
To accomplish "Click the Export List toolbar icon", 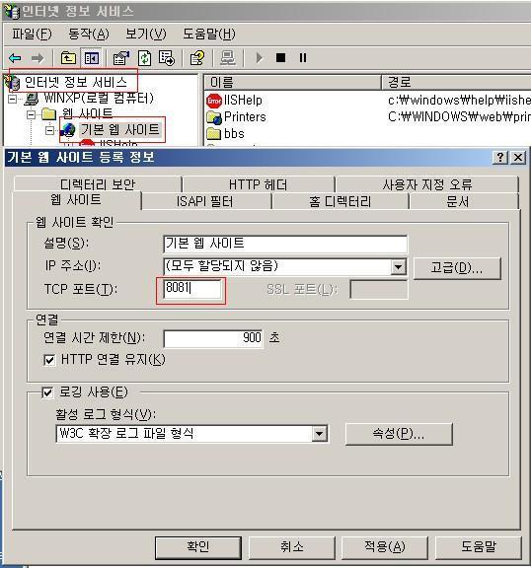I will (x=167, y=58).
